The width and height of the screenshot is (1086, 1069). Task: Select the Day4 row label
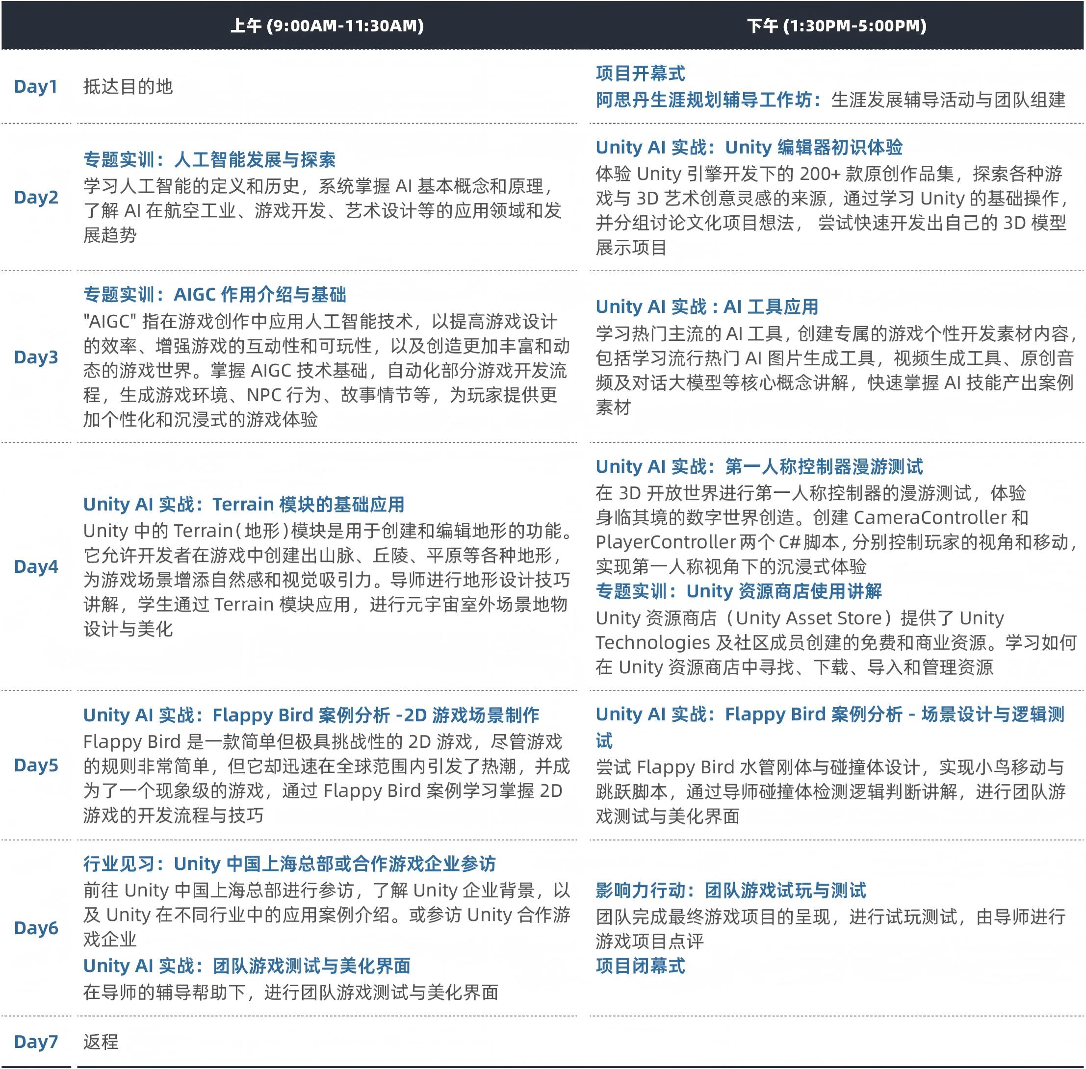point(36,566)
